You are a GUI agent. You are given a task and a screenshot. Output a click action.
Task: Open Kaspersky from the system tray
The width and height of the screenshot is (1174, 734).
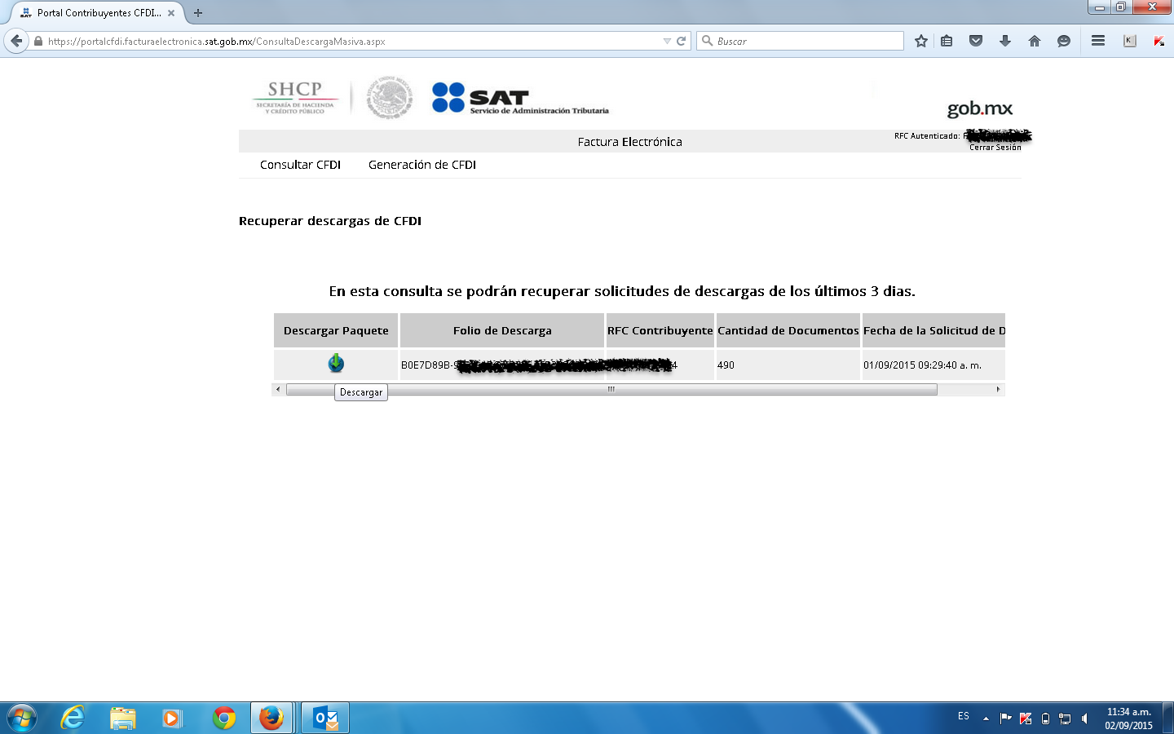[x=1026, y=719]
